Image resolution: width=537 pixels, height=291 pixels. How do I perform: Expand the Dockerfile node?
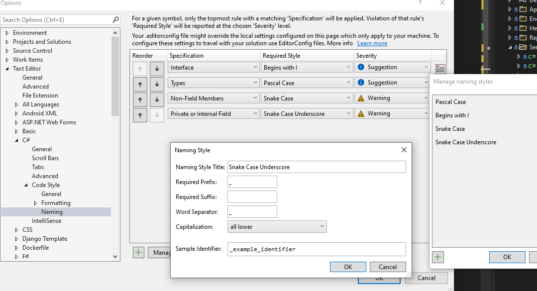(16, 248)
